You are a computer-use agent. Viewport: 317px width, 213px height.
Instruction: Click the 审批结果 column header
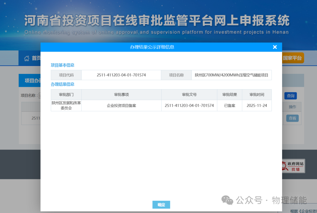pyautogui.click(x=230, y=95)
